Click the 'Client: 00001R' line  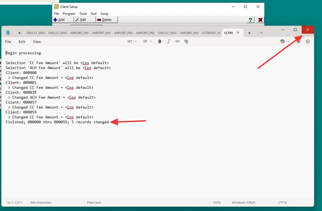21,92
